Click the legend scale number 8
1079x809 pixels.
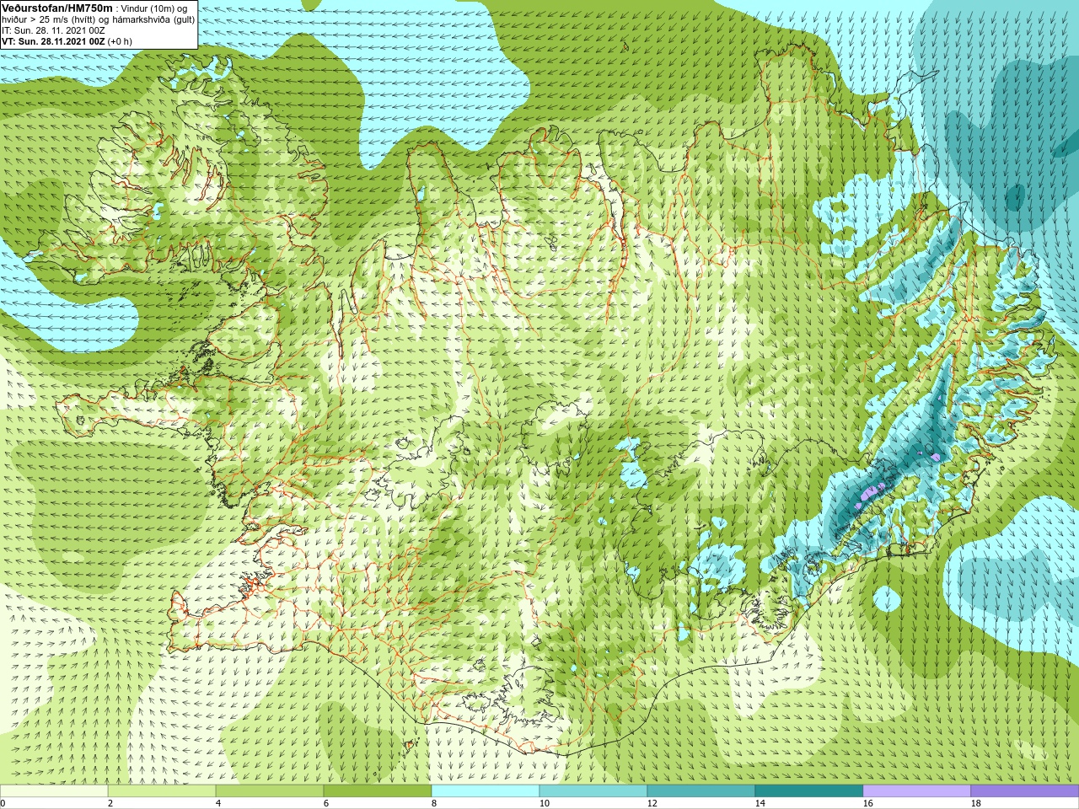tap(434, 803)
